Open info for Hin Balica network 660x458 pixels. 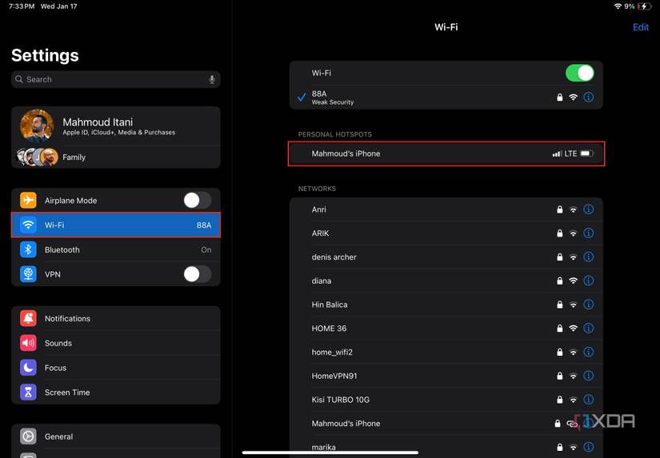coord(589,304)
